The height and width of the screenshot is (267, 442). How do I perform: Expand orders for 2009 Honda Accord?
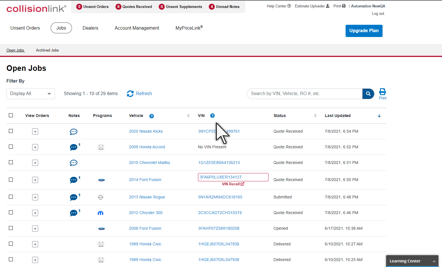[x=35, y=147]
